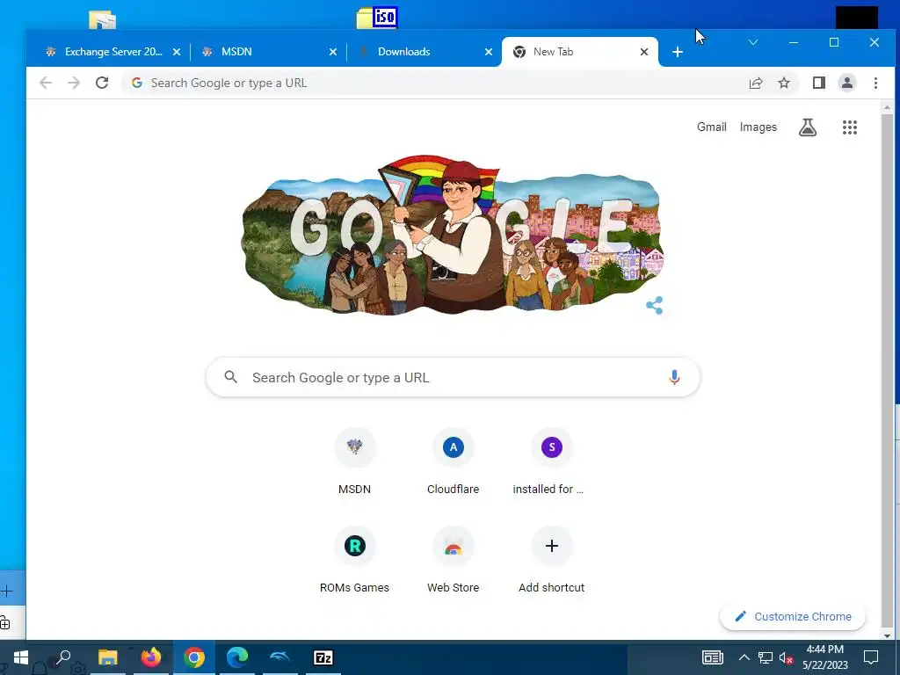The width and height of the screenshot is (900, 675).
Task: Reload the page with refresh icon
Action: coord(102,83)
